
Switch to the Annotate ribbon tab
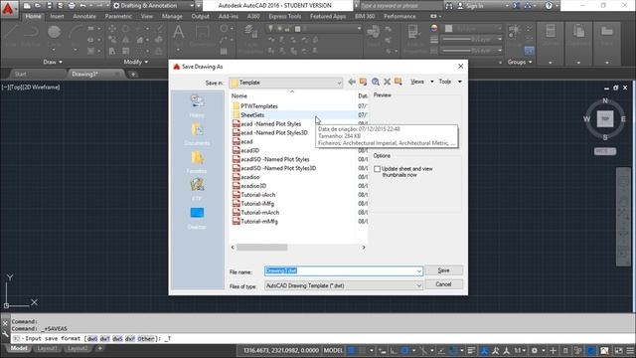pos(84,16)
